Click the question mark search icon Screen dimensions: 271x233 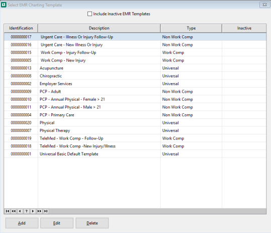pyautogui.click(x=27, y=211)
